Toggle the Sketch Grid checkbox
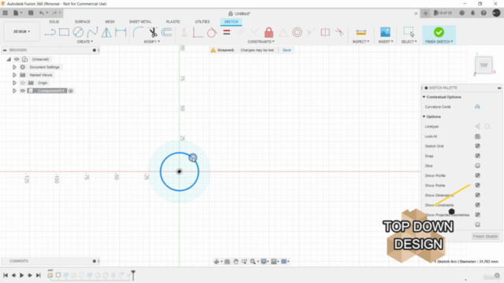The width and height of the screenshot is (504, 283). [x=477, y=146]
